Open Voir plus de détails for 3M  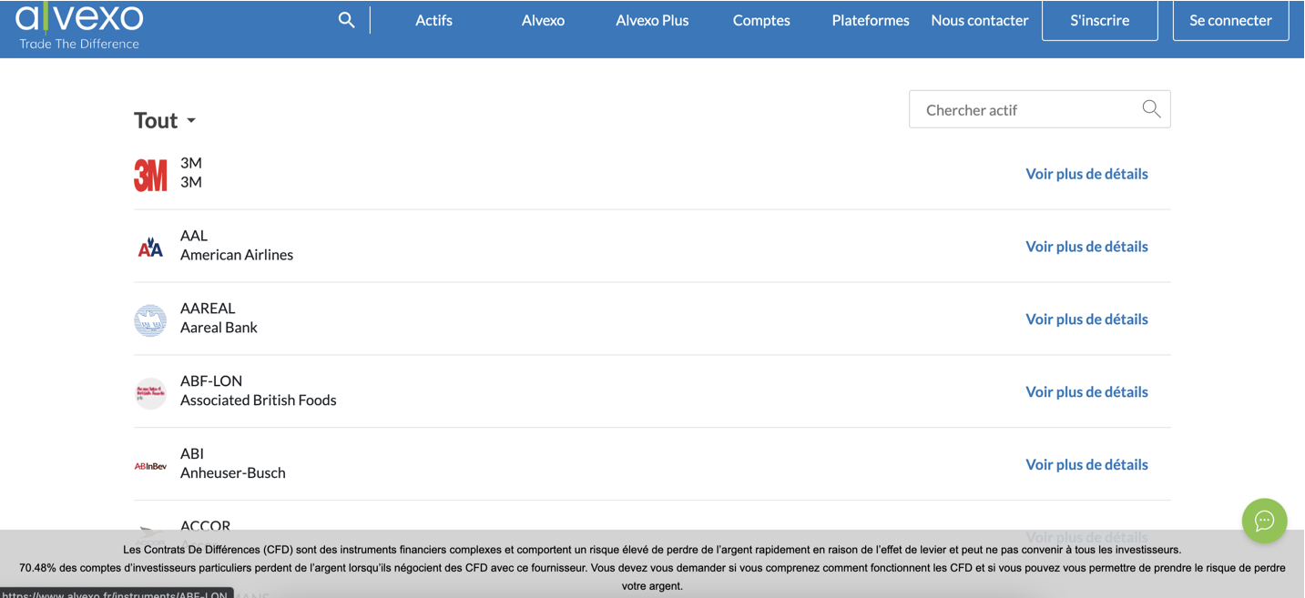click(x=1086, y=174)
